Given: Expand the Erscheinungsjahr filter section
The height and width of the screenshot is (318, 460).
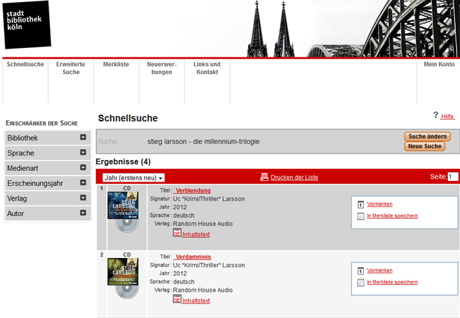Looking at the screenshot, I should click(x=83, y=183).
